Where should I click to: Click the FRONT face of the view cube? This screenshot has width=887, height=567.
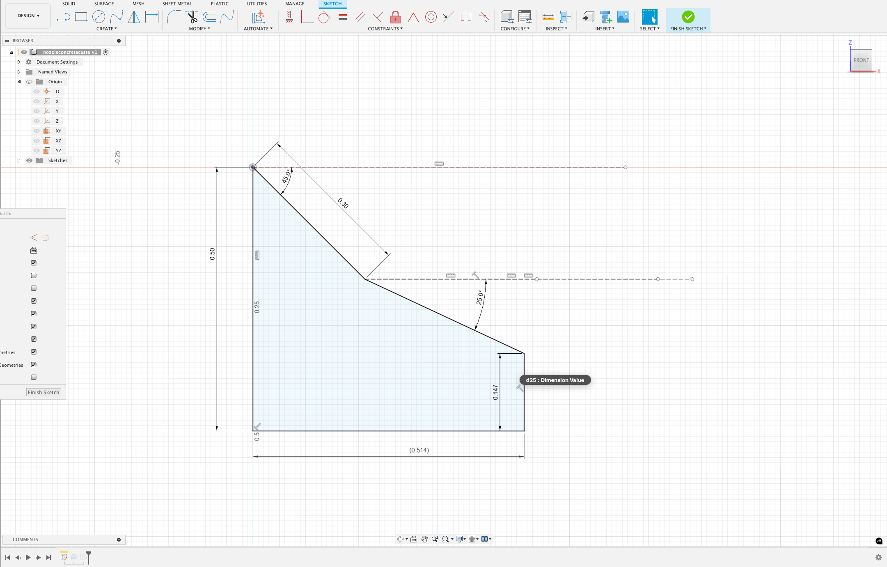pos(861,60)
